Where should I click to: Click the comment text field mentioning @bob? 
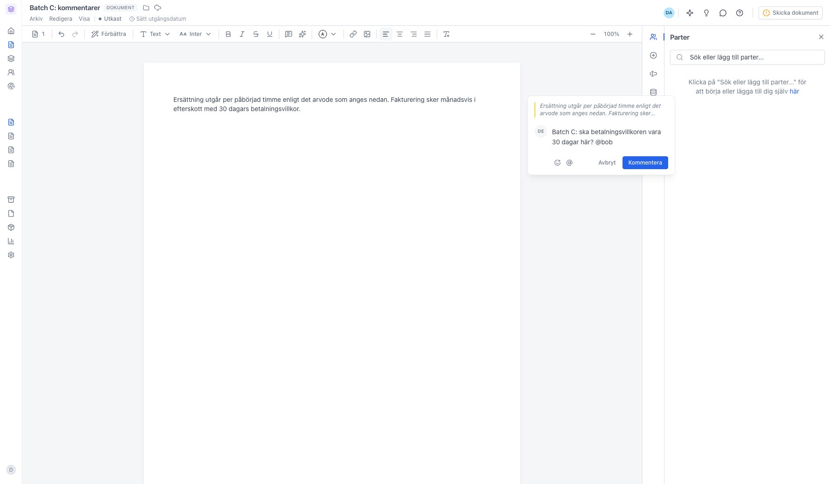610,137
